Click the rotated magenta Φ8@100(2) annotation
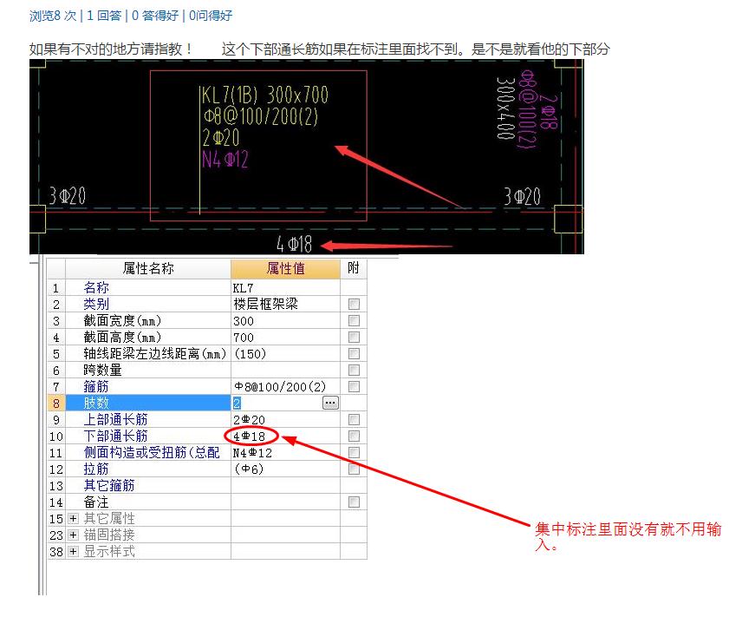Image resolution: width=729 pixels, height=617 pixels. pos(528,109)
